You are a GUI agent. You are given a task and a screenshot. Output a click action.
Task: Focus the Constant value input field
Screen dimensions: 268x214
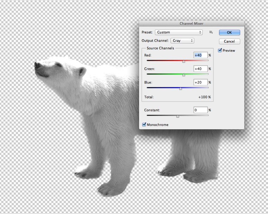tap(201, 110)
